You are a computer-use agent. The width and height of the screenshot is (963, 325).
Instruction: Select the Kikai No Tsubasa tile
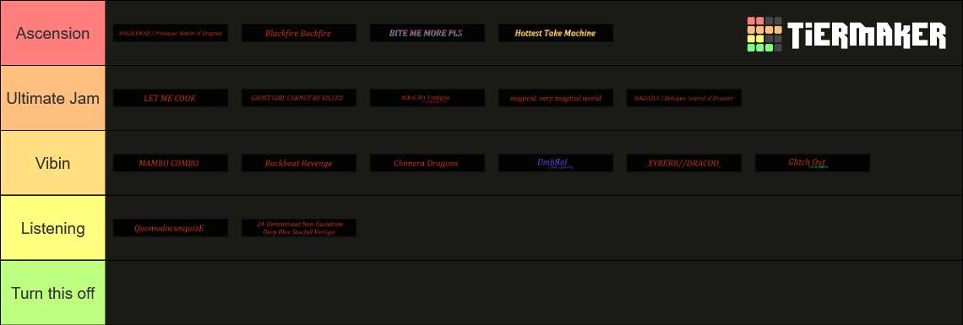427,98
